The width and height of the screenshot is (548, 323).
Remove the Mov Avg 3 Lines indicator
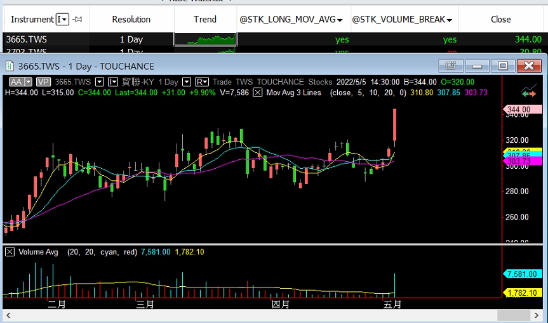pos(258,93)
